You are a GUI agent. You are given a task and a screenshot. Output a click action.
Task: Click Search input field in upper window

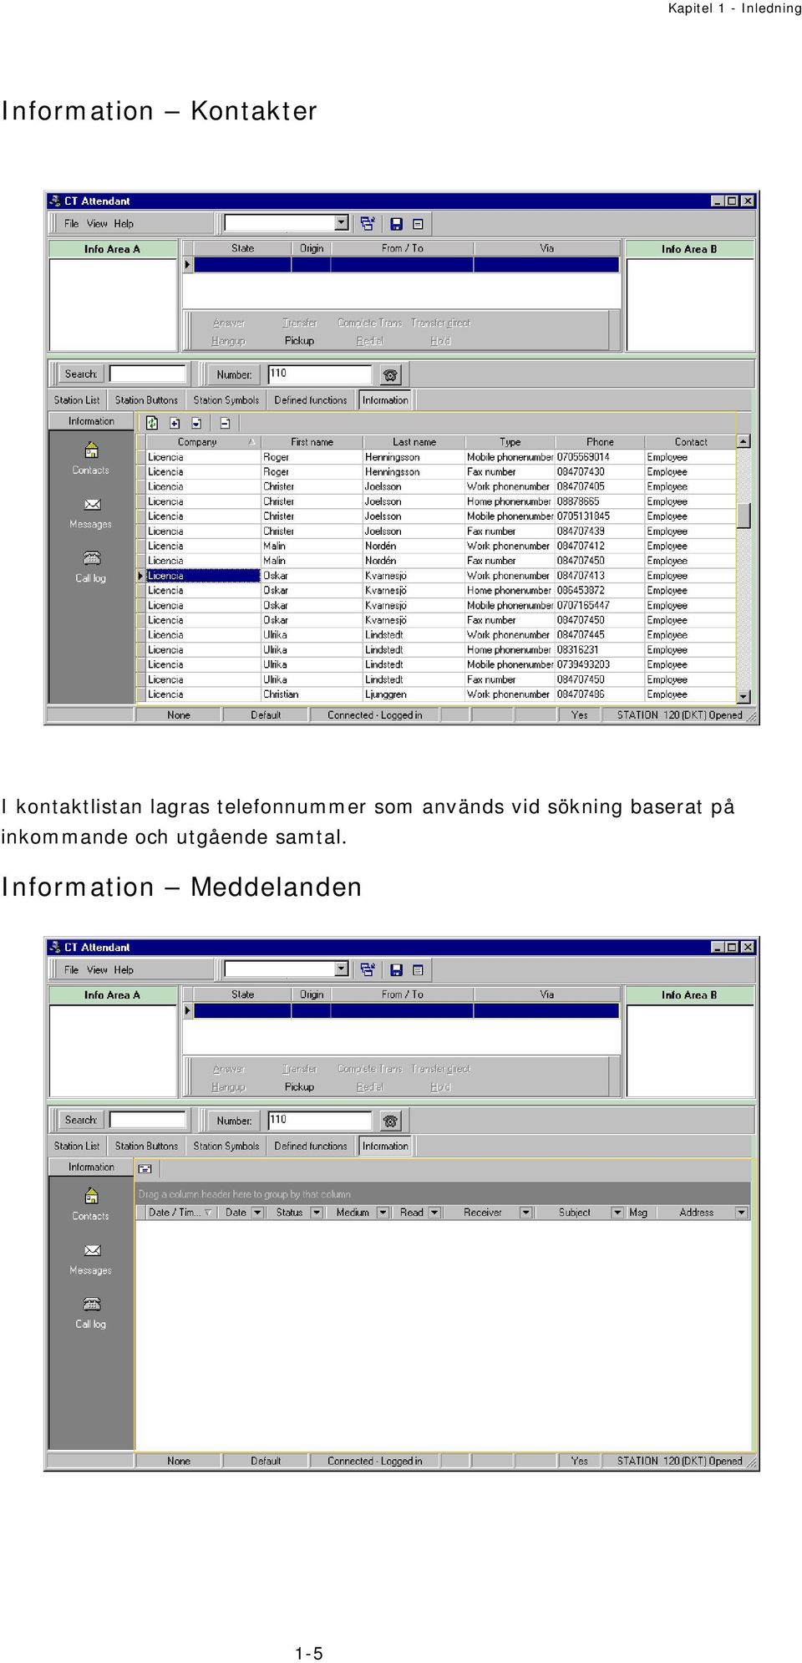coord(148,374)
